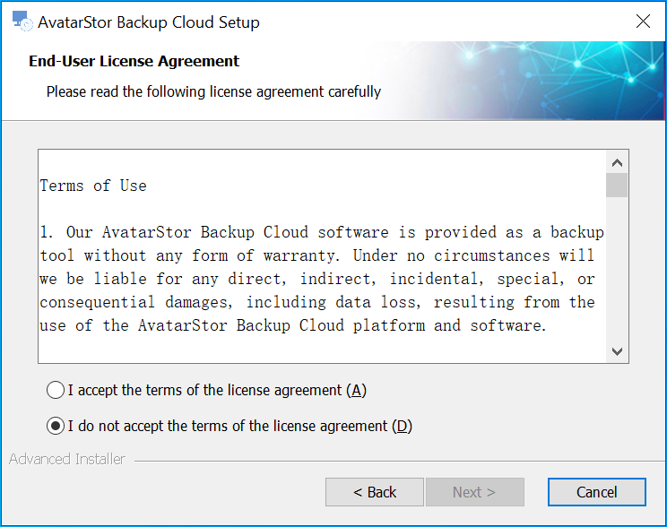This screenshot has height=527, width=667.
Task: Go back with the Back button
Action: tap(375, 492)
